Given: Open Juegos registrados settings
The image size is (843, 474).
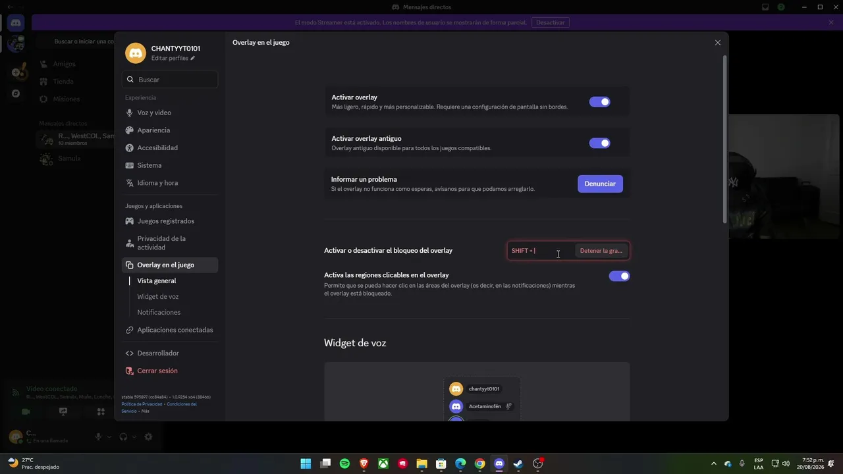Looking at the screenshot, I should click(x=170, y=221).
